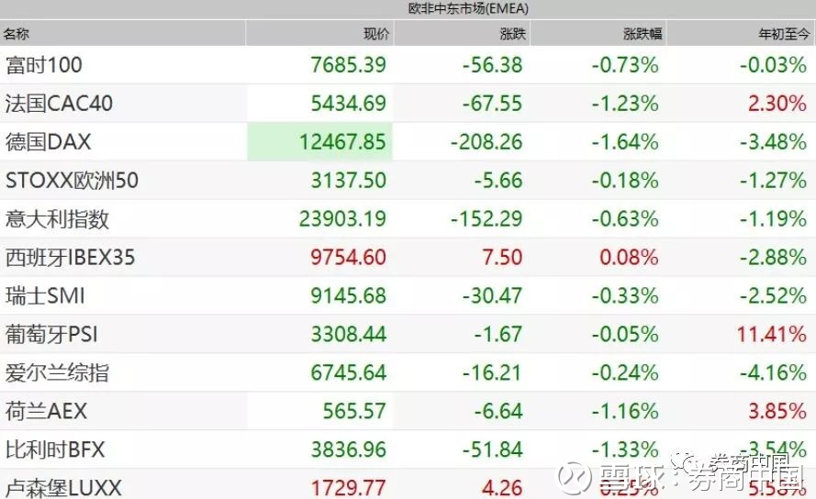Image resolution: width=816 pixels, height=499 pixels.
Task: Open the 瑞士SMI index
Action: coord(45,296)
